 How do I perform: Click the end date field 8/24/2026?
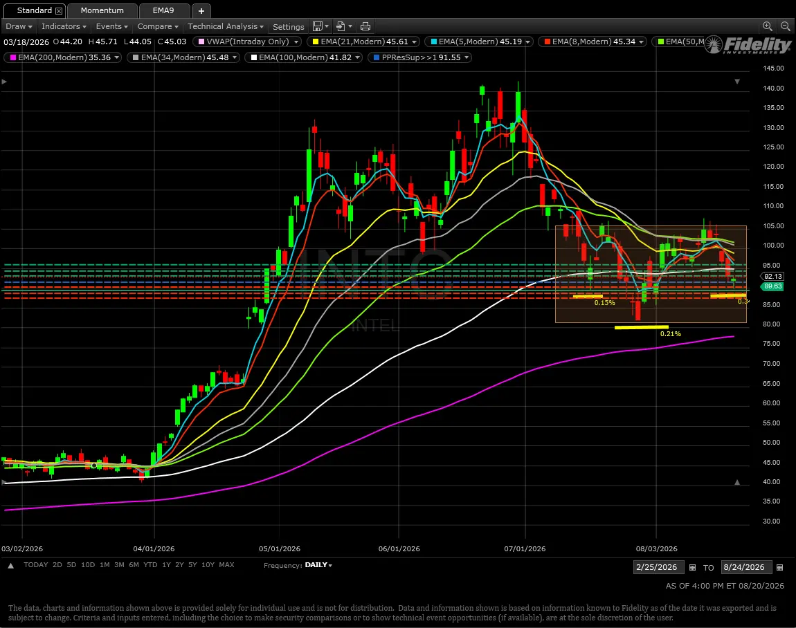pyautogui.click(x=745, y=567)
